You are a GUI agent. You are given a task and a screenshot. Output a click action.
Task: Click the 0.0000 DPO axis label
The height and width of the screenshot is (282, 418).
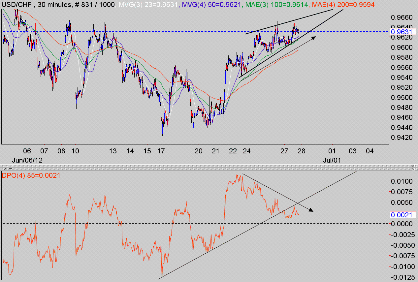[402, 224]
